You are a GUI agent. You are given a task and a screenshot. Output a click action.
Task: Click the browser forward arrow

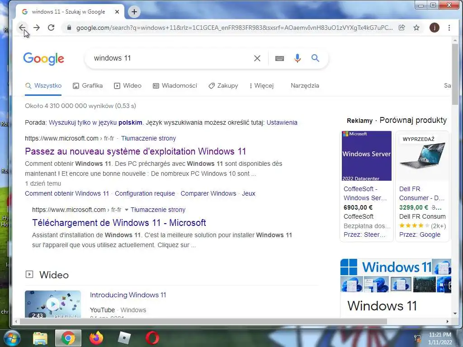coord(37,28)
